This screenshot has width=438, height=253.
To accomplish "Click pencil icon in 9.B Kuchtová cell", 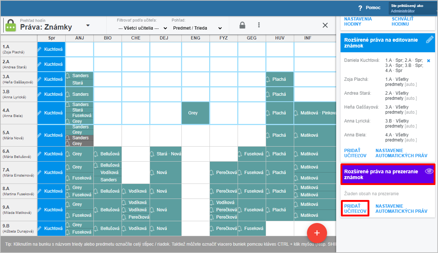I will (x=40, y=229).
